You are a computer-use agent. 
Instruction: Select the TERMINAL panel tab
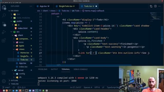(x=66, y=69)
